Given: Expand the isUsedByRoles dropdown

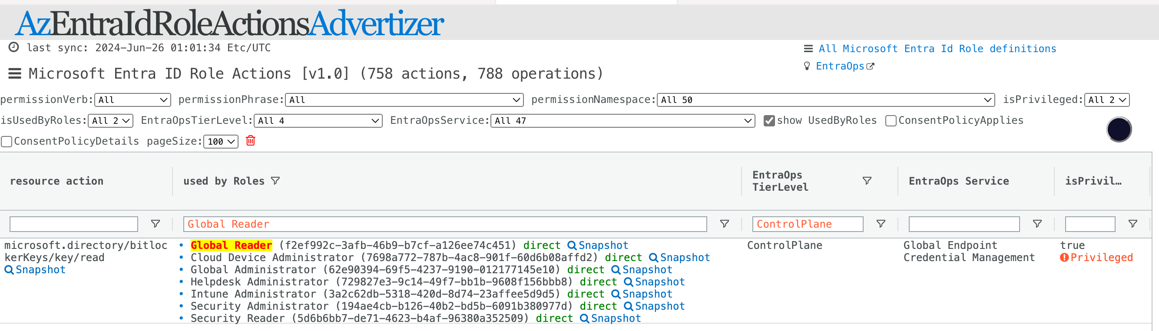Looking at the screenshot, I should (110, 120).
